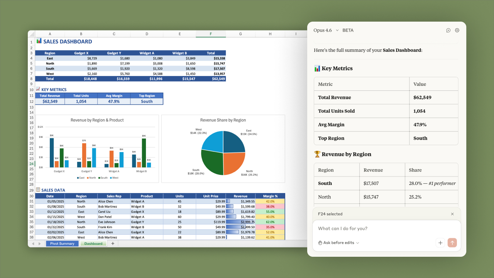Expand the Ask before edits dropdown
494x278 pixels.
click(338, 242)
